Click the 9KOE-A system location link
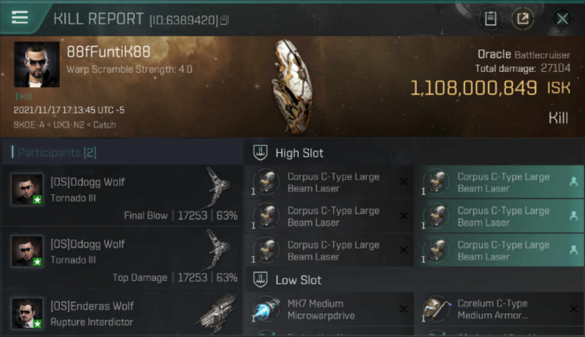The width and height of the screenshot is (585, 337). (x=29, y=124)
